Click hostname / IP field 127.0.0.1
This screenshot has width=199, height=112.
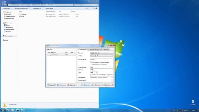click(x=101, y=59)
